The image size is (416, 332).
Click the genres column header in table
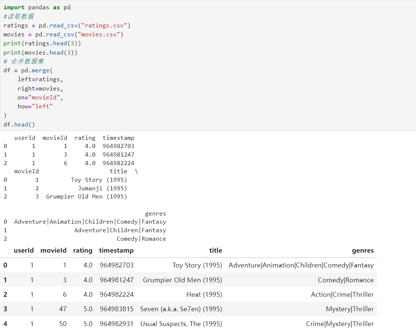pos(363,251)
